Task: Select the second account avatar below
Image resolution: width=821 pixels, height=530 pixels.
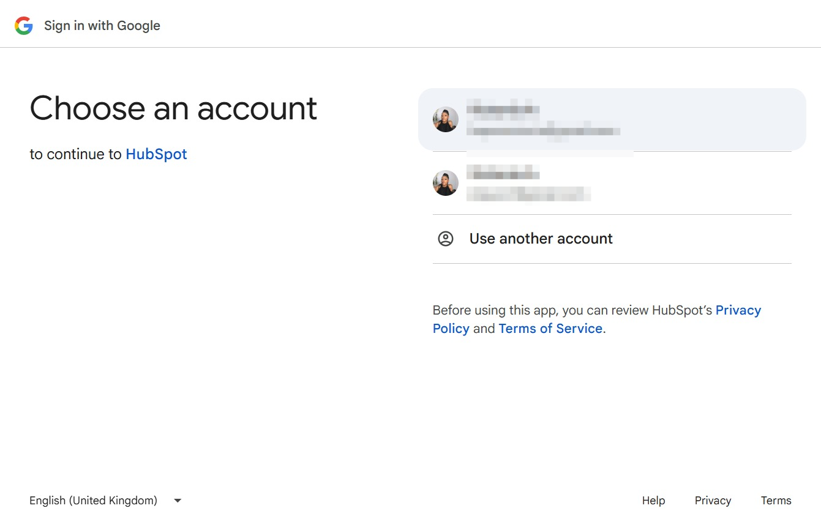Action: [x=446, y=183]
